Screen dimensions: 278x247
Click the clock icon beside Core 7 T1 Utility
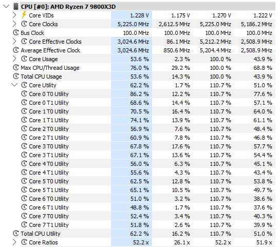(x=24, y=224)
